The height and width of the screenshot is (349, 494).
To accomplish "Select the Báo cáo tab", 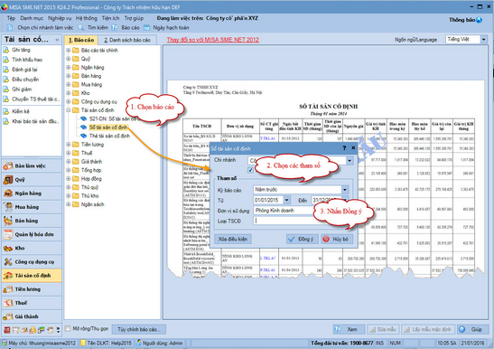I will (x=81, y=40).
